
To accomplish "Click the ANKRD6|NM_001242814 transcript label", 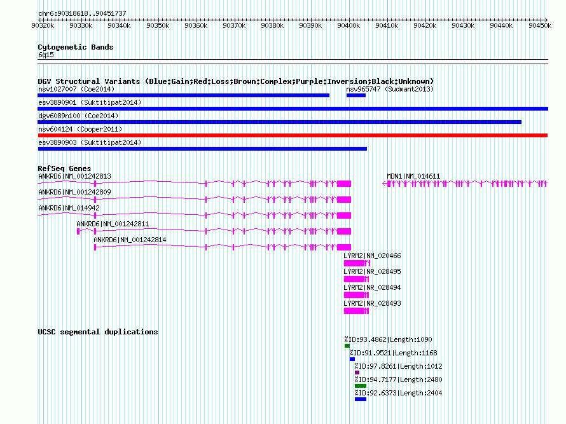I will point(130,240).
